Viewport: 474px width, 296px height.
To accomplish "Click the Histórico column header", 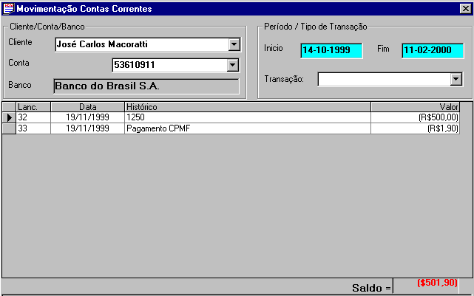I will click(248, 107).
